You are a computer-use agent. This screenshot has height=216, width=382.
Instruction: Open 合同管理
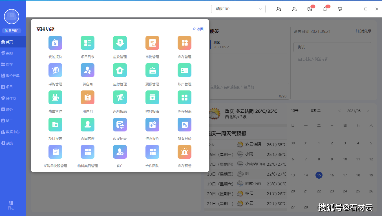tap(87, 124)
